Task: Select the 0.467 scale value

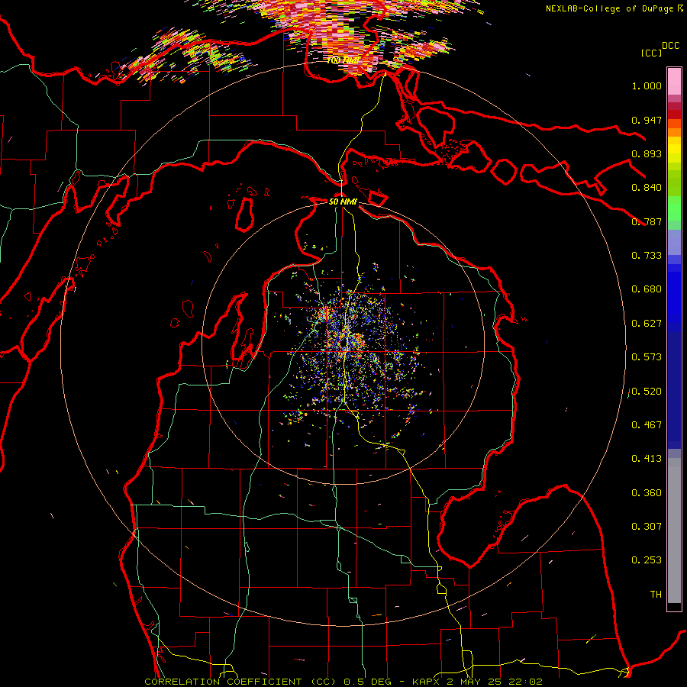Action: point(647,425)
